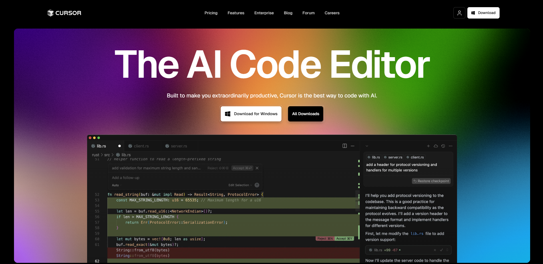Switch to the lib.rs editor tab
Viewport: 543px width, 264px height.
click(x=106, y=146)
